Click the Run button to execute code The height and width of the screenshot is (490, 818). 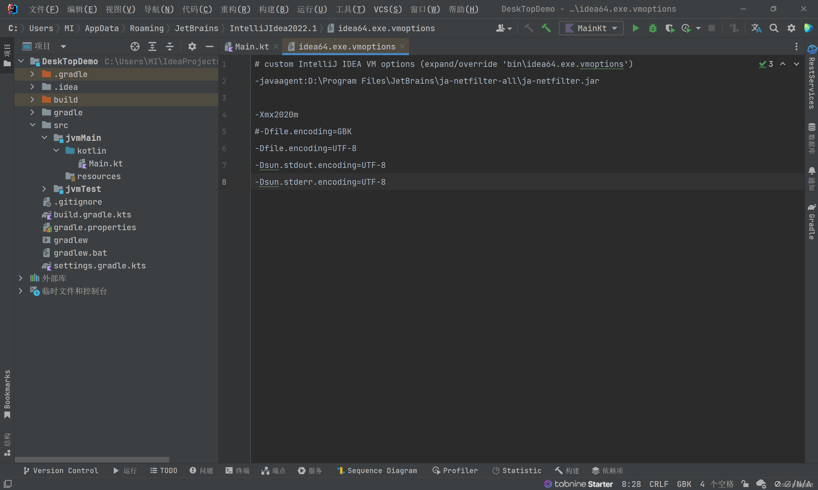click(636, 28)
